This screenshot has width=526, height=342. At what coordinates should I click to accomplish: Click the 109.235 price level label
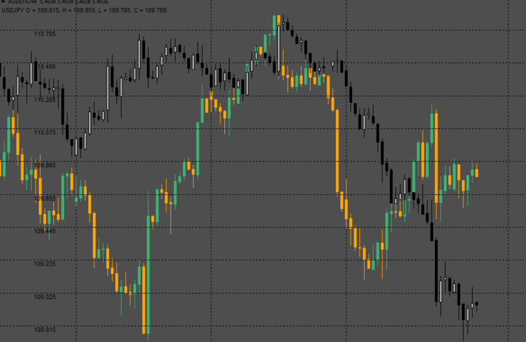pyautogui.click(x=45, y=264)
